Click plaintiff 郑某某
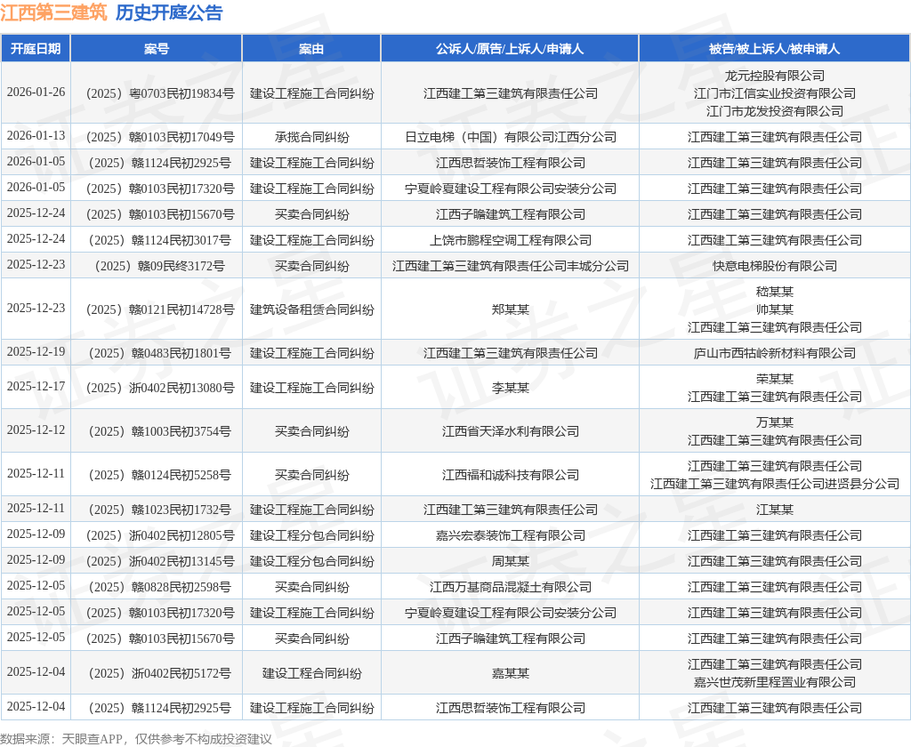 pyautogui.click(x=510, y=309)
